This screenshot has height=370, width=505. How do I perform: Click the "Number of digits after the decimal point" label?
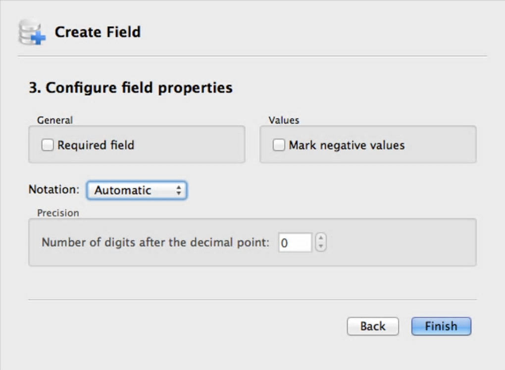coord(155,243)
